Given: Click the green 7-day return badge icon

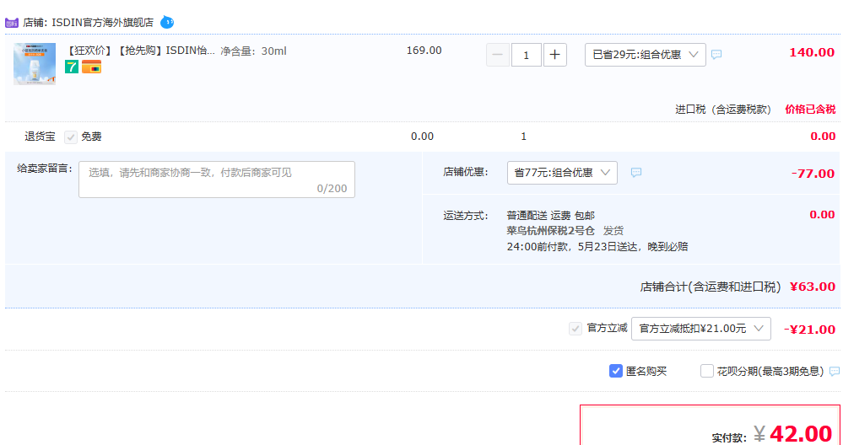Looking at the screenshot, I should point(72,67).
